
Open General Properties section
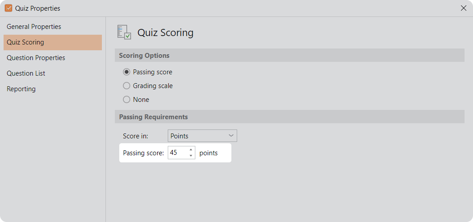point(34,27)
